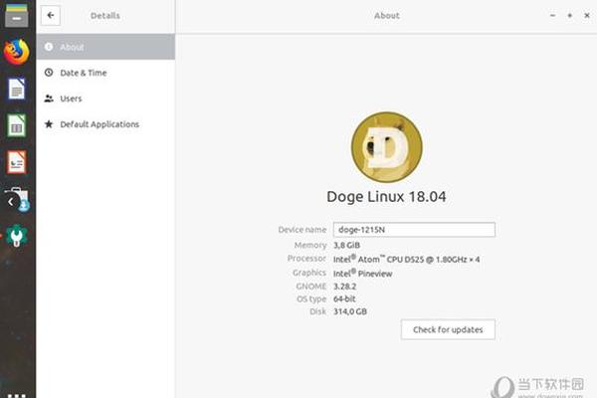
Task: Click the About info icon
Action: (x=49, y=47)
